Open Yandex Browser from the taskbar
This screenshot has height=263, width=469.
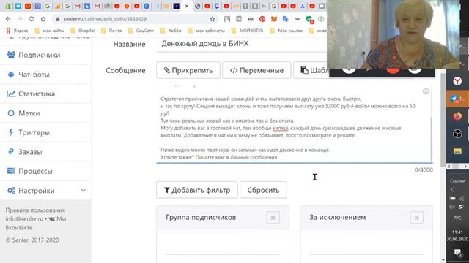click(457, 81)
